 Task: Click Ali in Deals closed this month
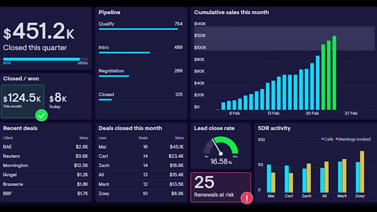pos(101,175)
